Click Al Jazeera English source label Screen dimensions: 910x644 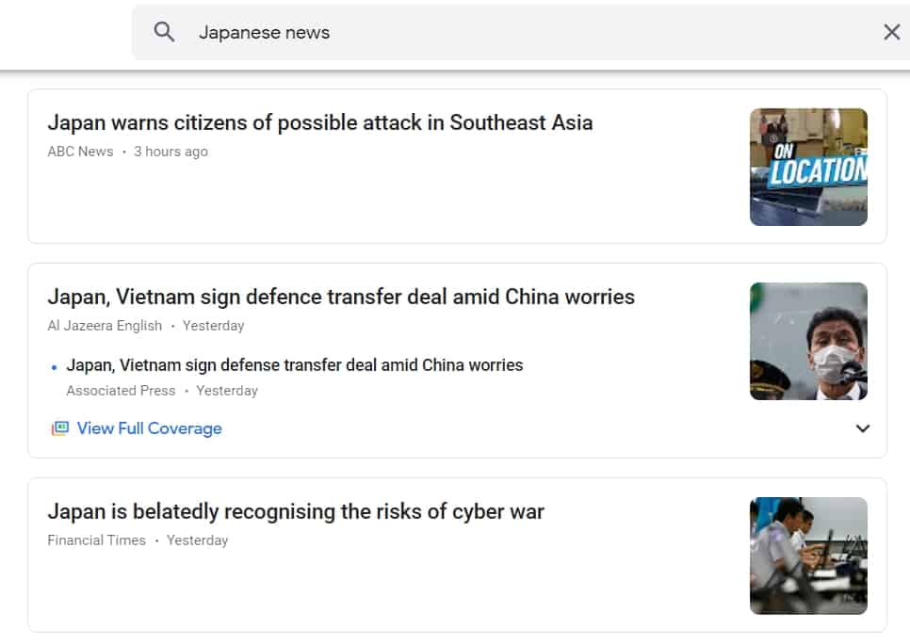[x=105, y=326]
